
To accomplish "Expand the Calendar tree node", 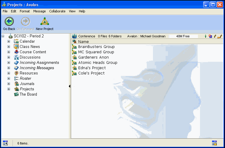I will [x=9, y=41].
